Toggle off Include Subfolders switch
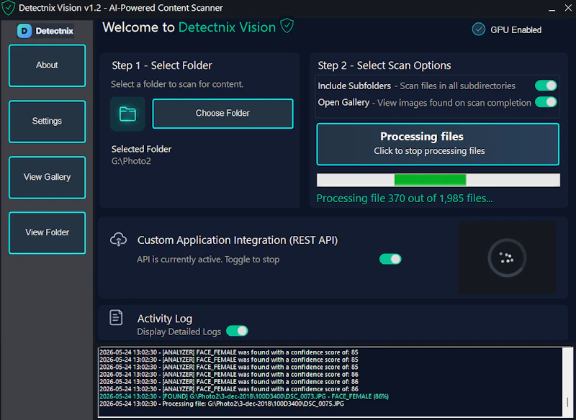This screenshot has width=576, height=420. point(546,86)
